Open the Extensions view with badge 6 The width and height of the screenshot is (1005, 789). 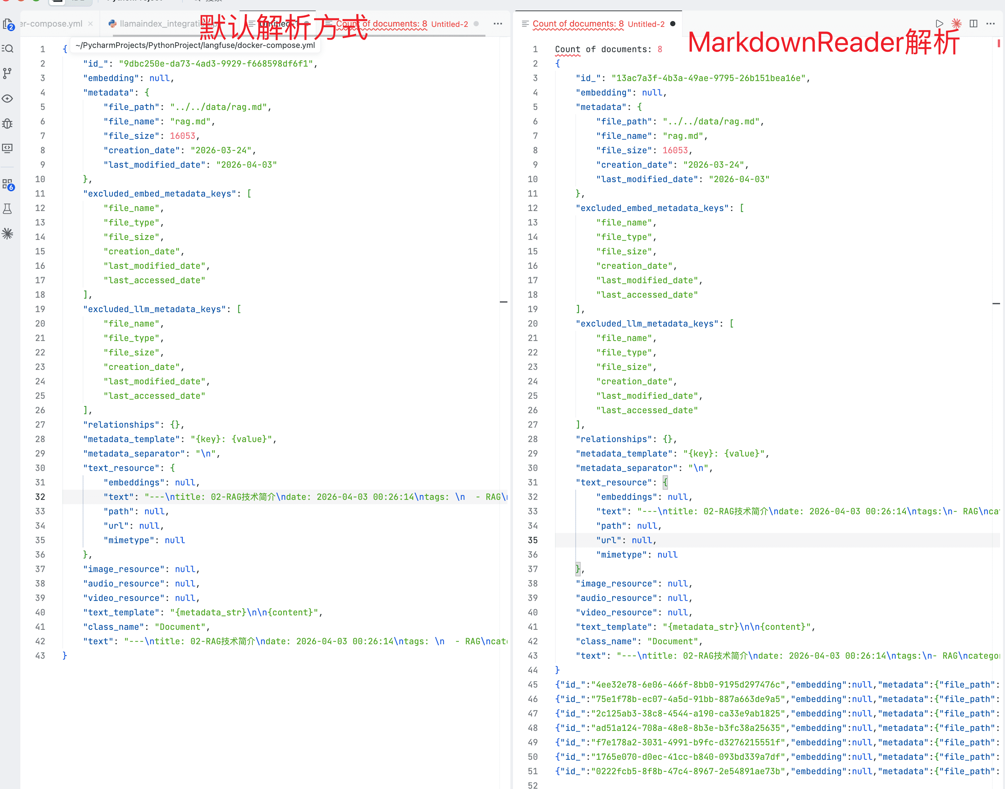(8, 184)
